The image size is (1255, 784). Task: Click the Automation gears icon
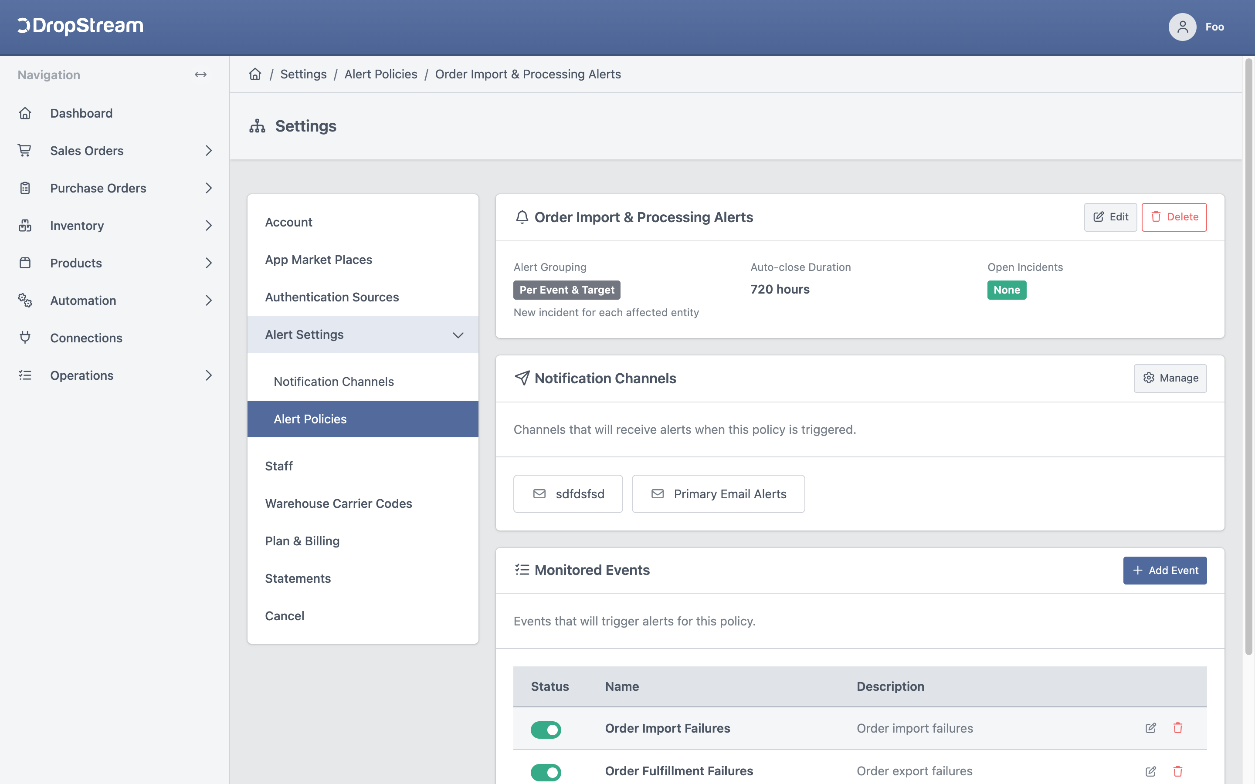pyautogui.click(x=25, y=300)
